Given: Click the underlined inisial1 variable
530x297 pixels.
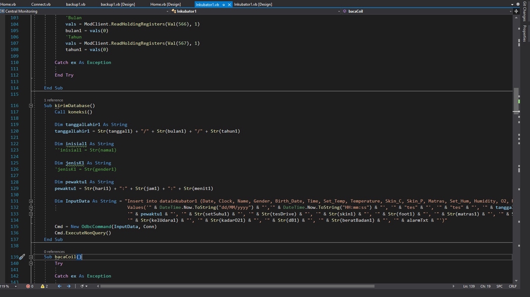Looking at the screenshot, I should pos(76,144).
